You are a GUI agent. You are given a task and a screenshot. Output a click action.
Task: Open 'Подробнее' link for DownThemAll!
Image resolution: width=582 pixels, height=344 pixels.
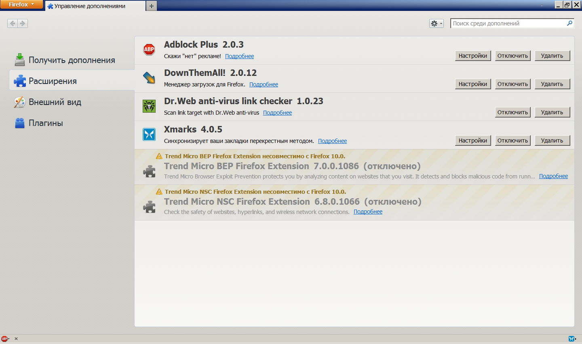264,84
